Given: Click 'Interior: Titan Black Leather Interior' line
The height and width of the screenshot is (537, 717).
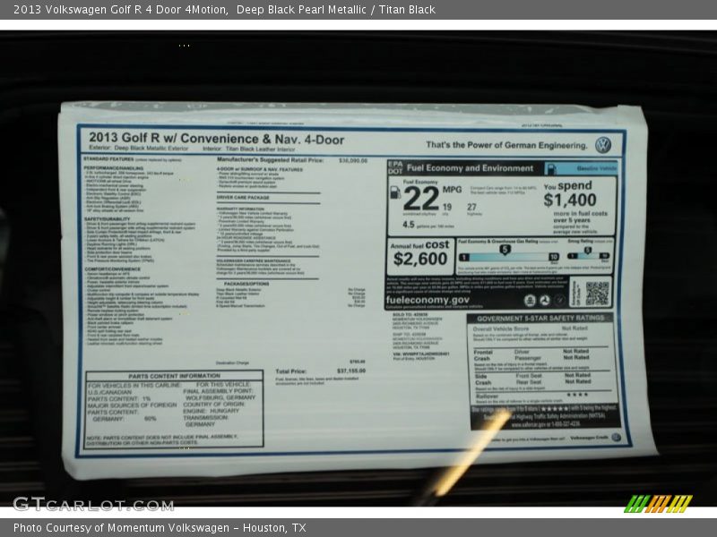Looking at the screenshot, I should 249,149.
